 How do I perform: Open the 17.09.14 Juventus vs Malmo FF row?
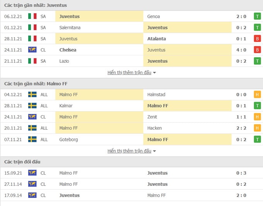tap(131, 195)
